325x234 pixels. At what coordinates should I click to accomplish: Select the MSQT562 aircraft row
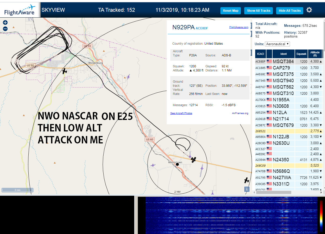pyautogui.click(x=289, y=87)
